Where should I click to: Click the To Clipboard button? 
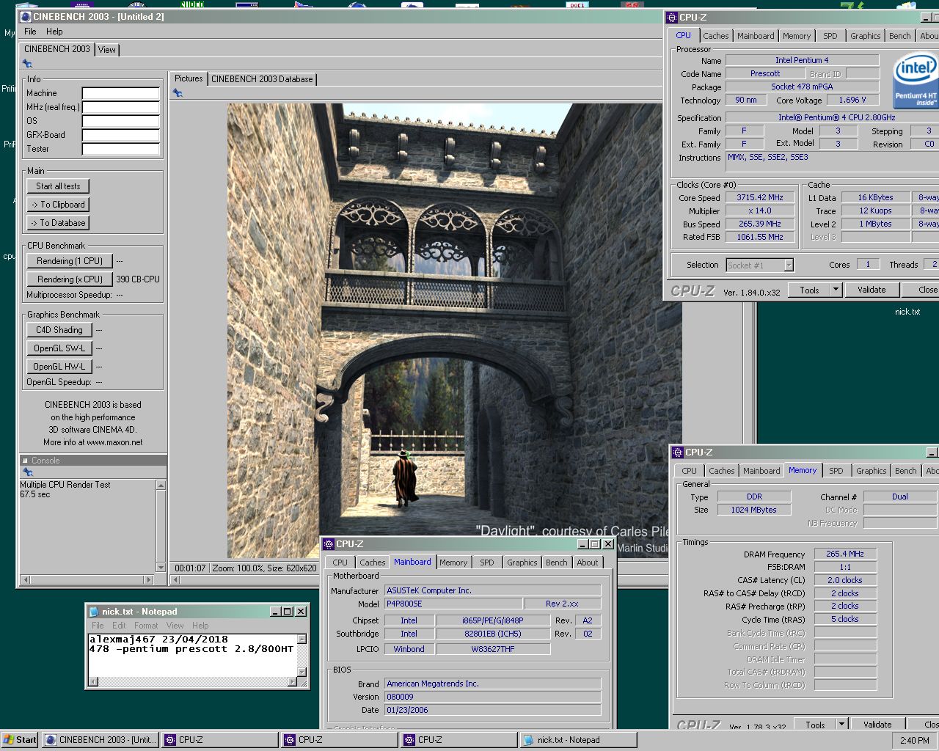(x=58, y=205)
